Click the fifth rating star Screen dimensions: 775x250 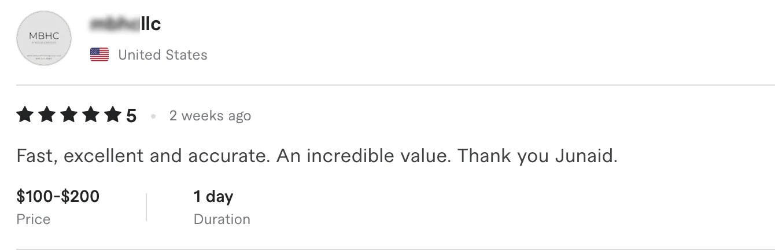112,116
